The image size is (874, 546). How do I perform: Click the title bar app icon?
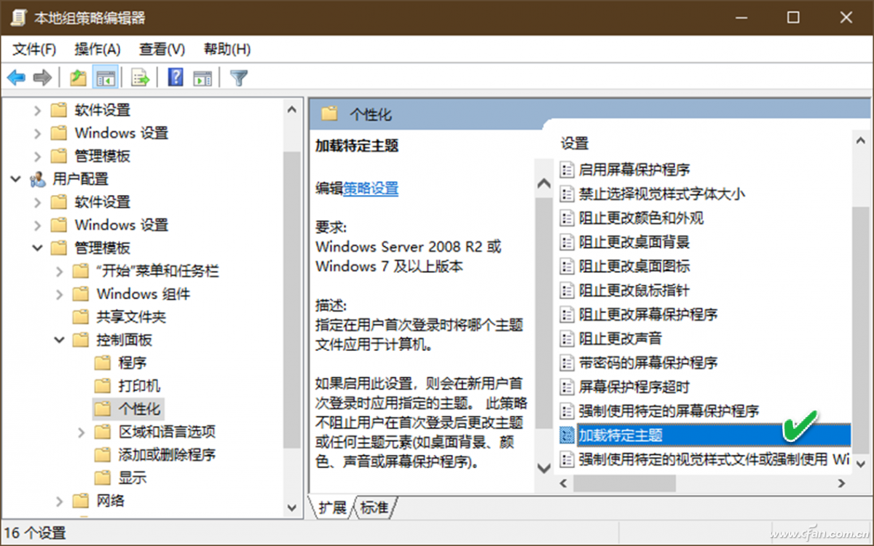tap(18, 17)
